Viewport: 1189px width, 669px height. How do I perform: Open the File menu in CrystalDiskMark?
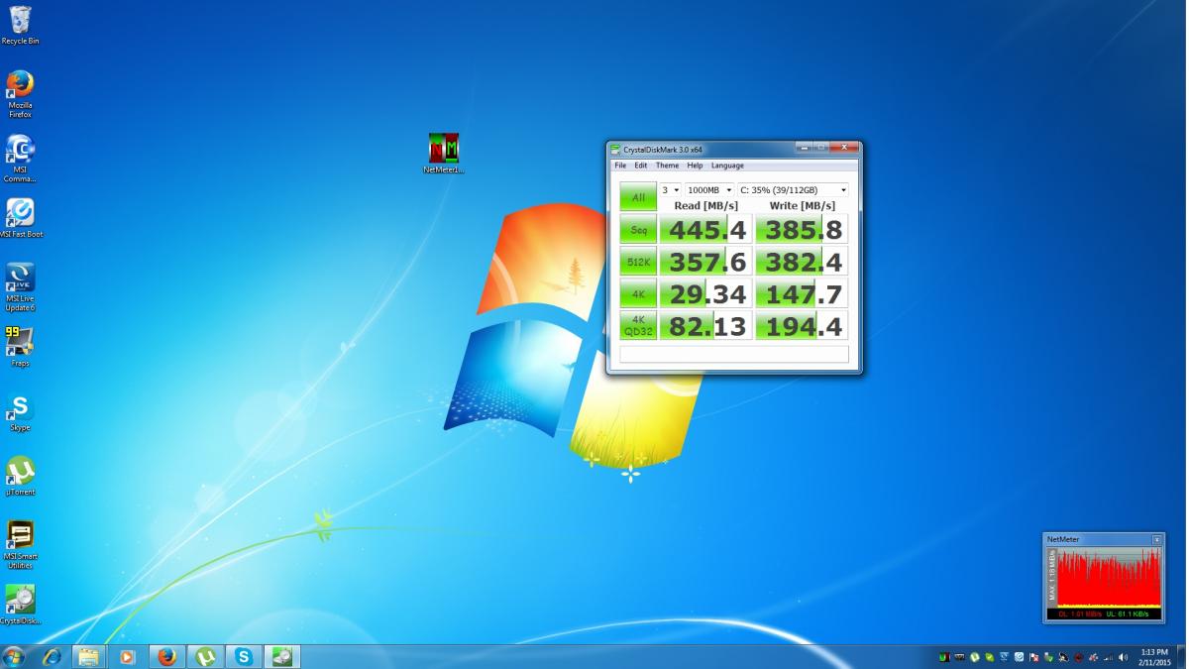pyautogui.click(x=620, y=166)
